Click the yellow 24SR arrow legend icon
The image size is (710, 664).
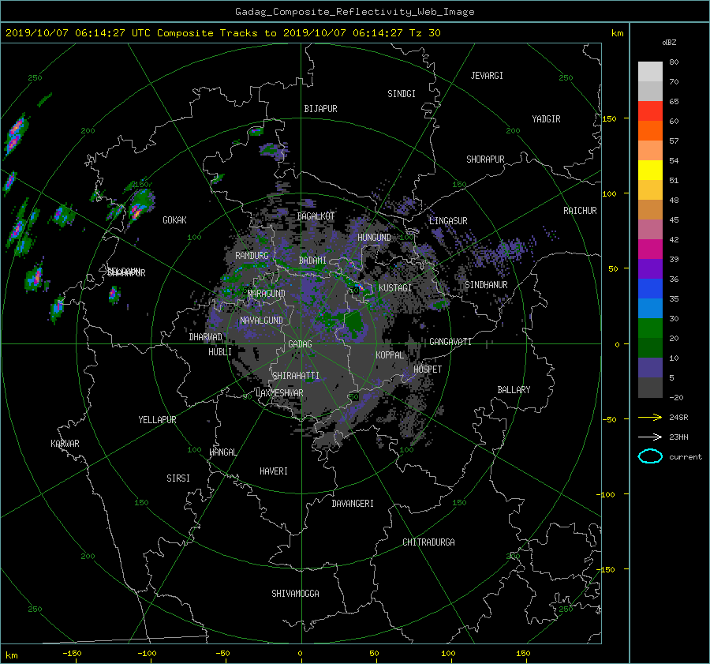pyautogui.click(x=650, y=417)
